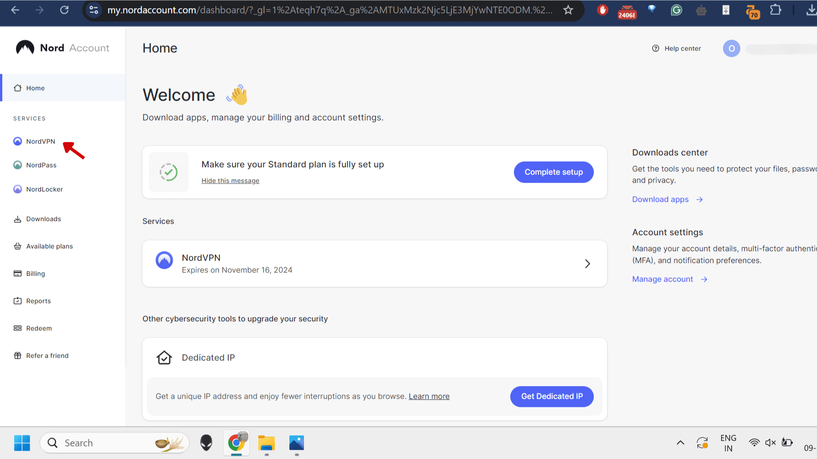Click the Dedicated IP house icon
This screenshot has height=459, width=817.
[x=164, y=358]
